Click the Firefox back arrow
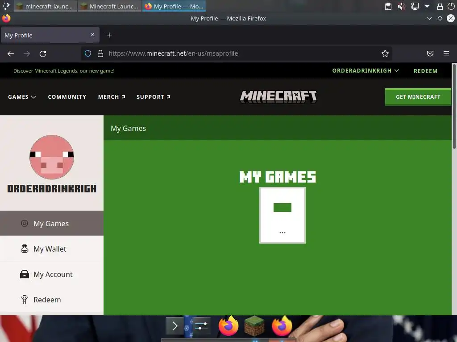Image resolution: width=457 pixels, height=342 pixels. [11, 53]
